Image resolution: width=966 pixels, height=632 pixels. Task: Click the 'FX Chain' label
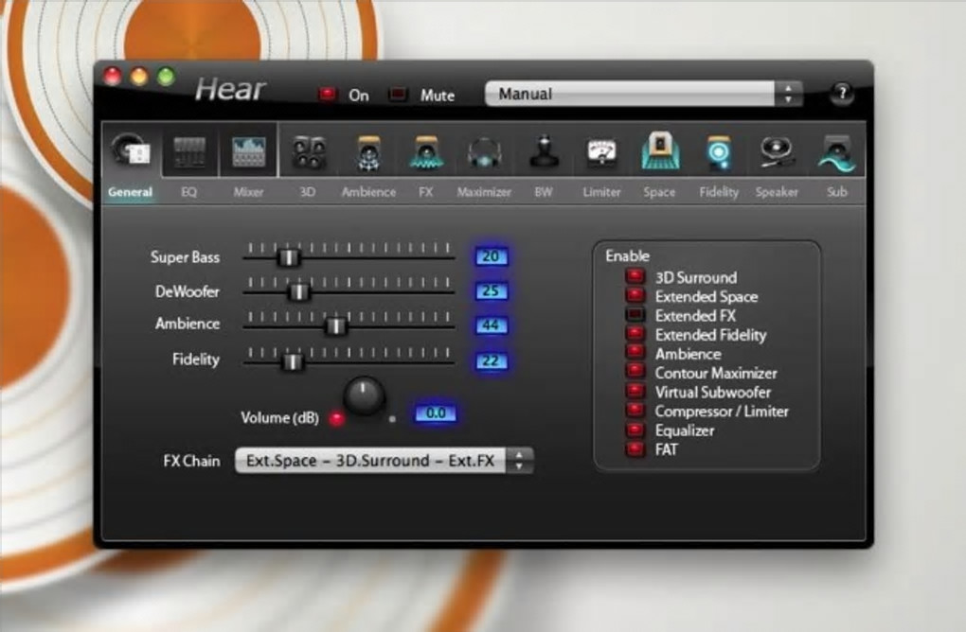point(191,461)
